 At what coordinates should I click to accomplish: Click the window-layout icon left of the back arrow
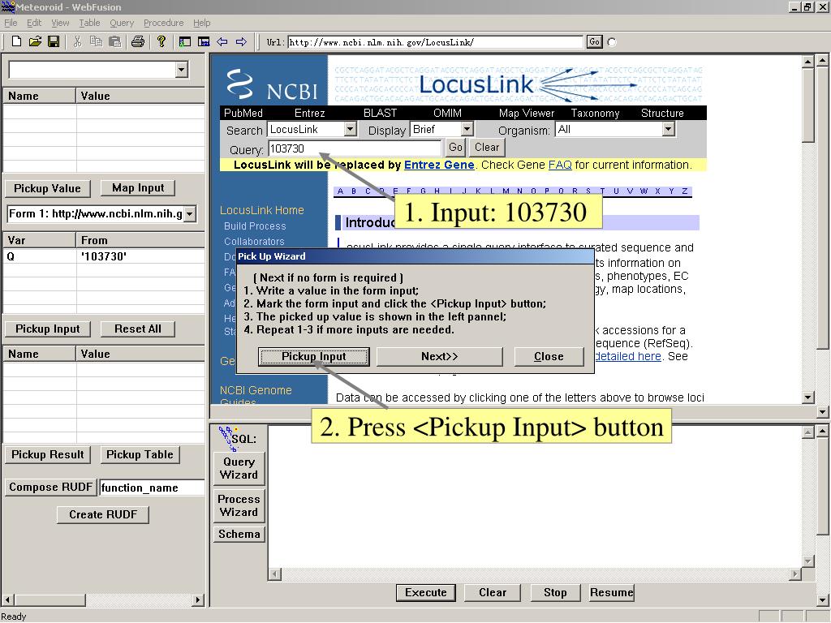(x=204, y=41)
